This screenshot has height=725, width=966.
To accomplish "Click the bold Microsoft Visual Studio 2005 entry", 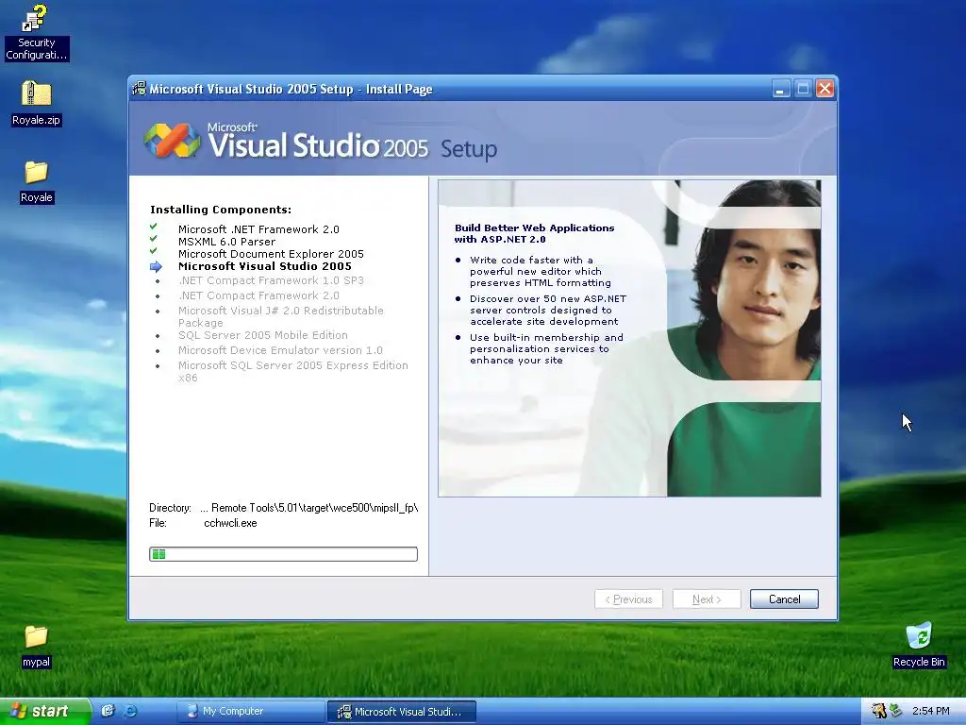I will pos(265,266).
